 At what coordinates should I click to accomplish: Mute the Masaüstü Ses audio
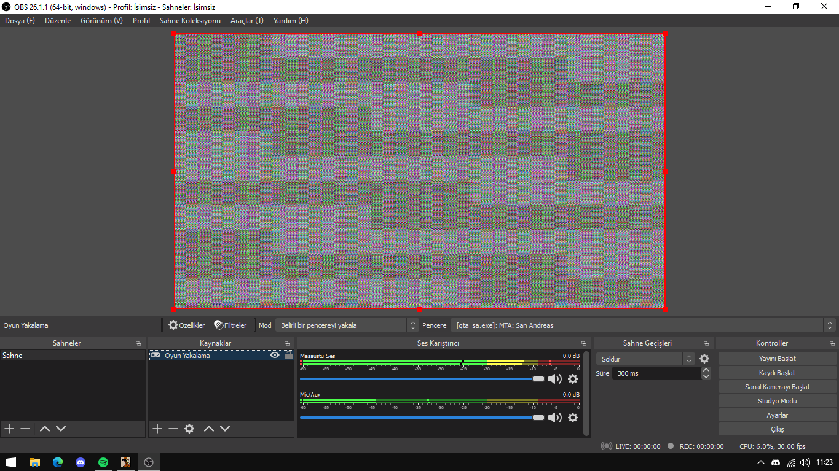[x=554, y=379]
